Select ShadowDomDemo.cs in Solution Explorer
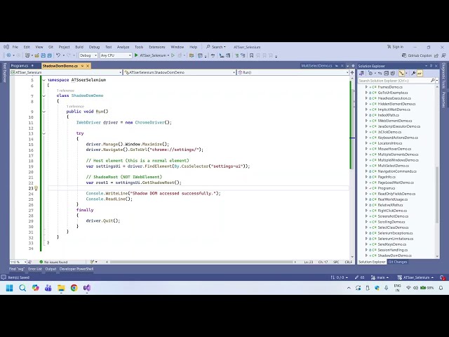This screenshot has height=337, width=449. pyautogui.click(x=394, y=256)
